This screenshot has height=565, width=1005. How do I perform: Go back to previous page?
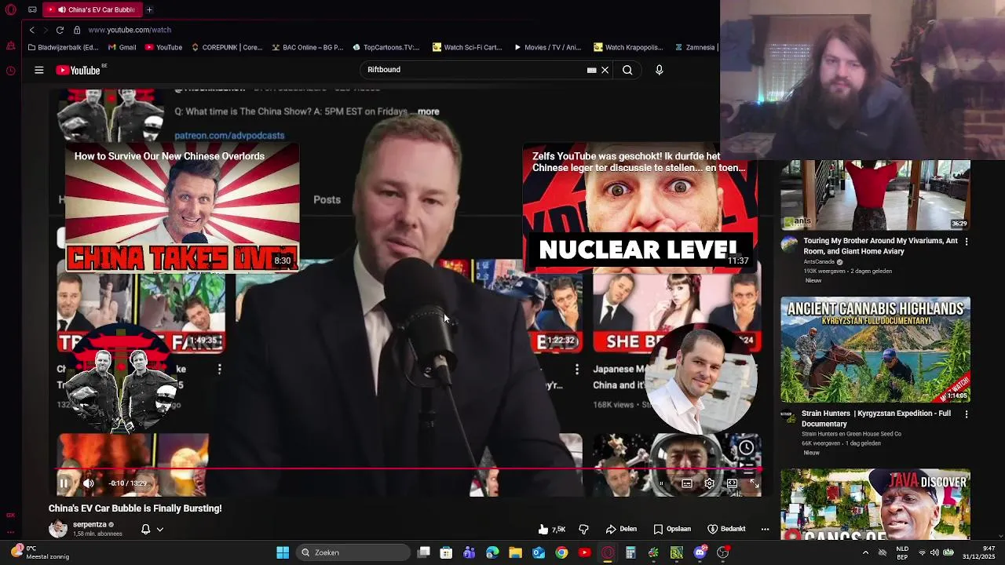32,30
